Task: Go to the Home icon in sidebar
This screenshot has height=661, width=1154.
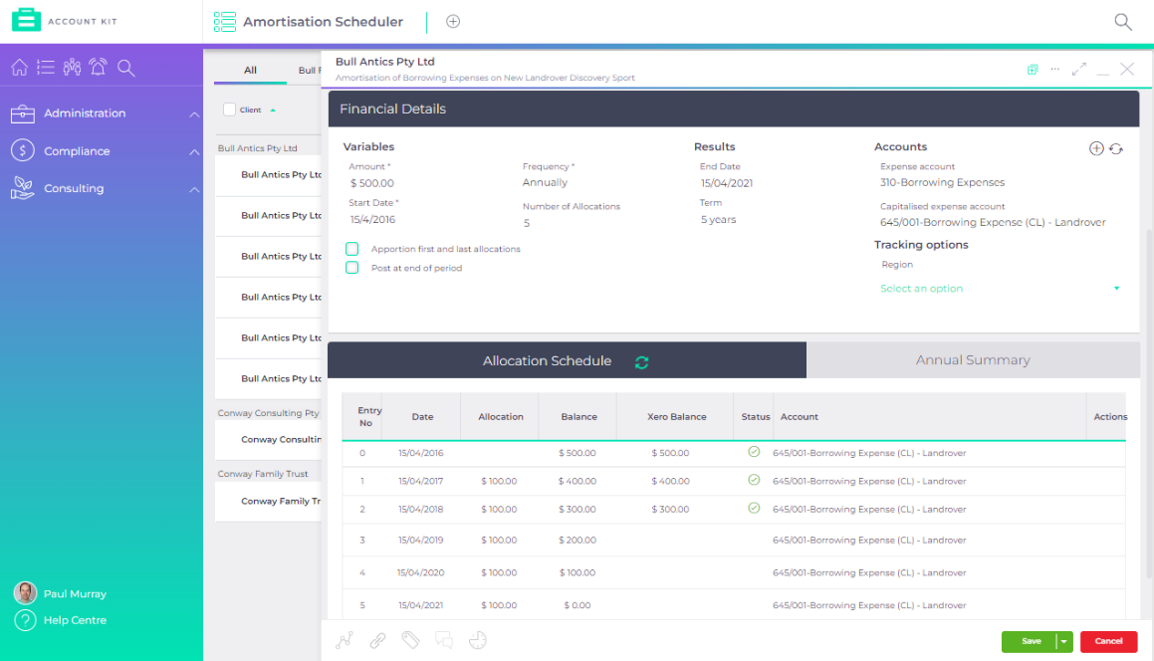Action: [19, 68]
